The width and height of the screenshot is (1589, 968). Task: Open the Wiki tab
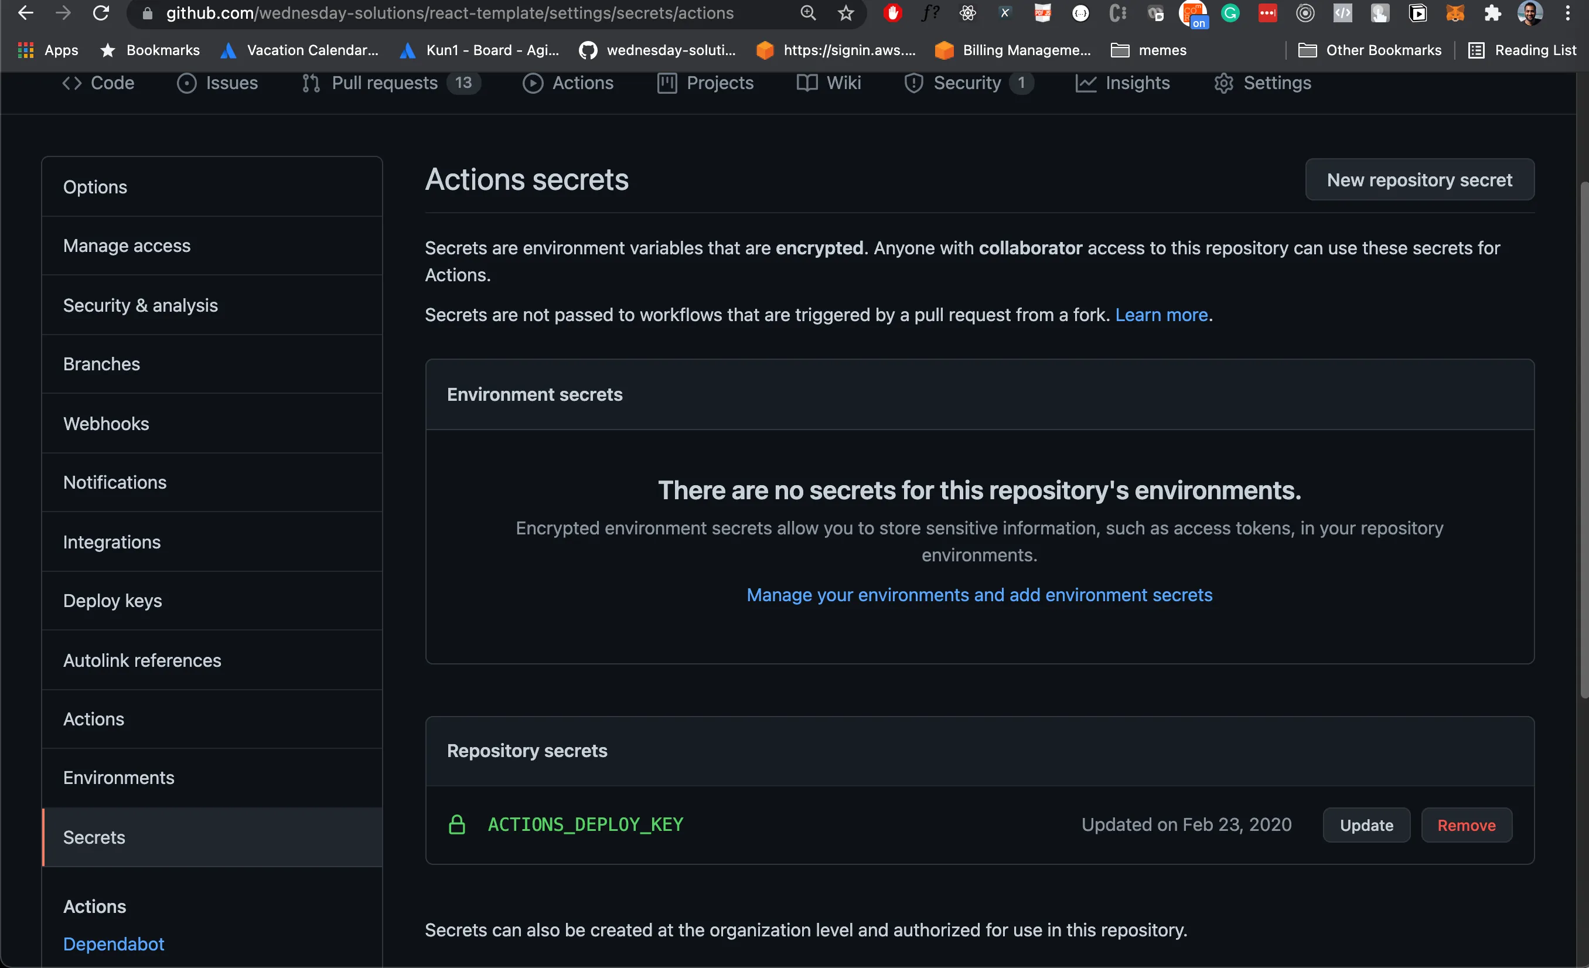(829, 83)
